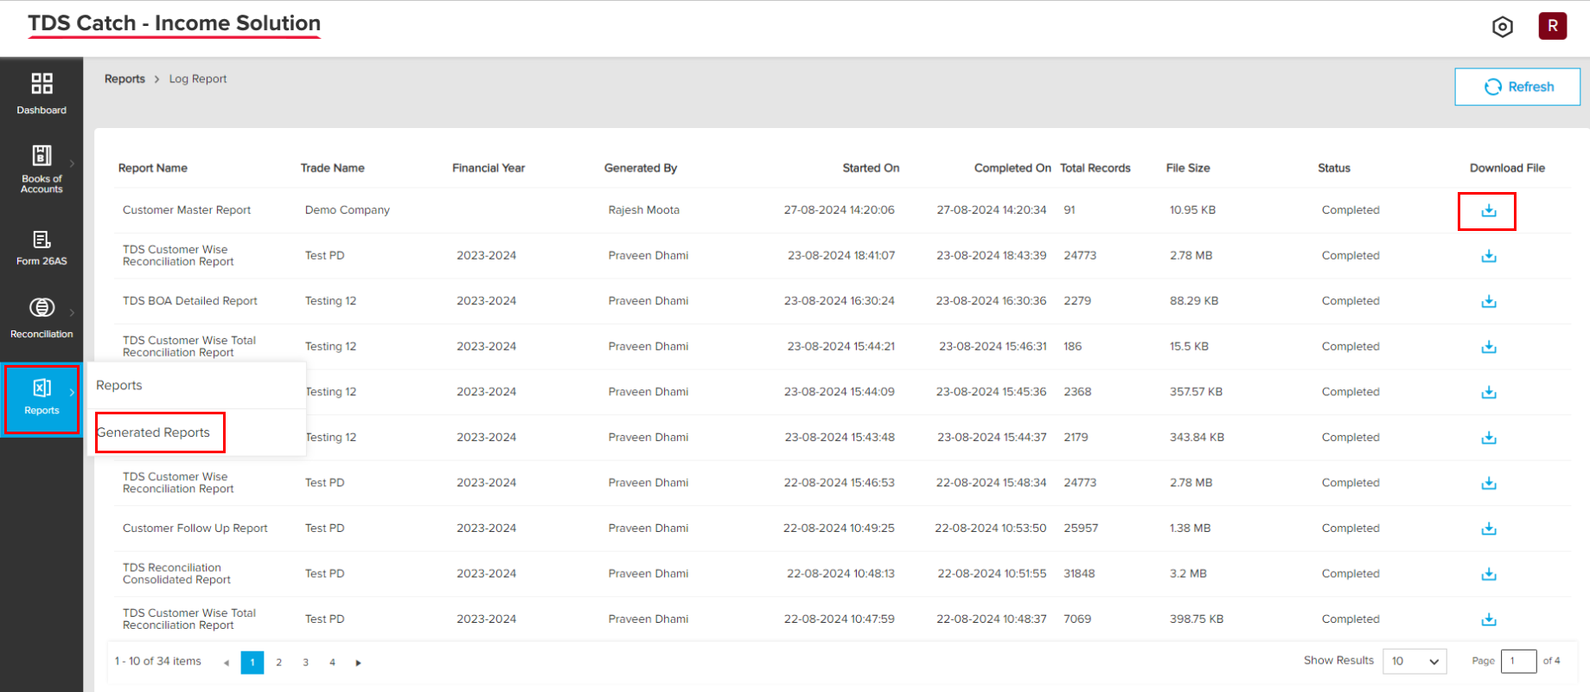Click Completed status of Customer Master Report

tap(1351, 210)
